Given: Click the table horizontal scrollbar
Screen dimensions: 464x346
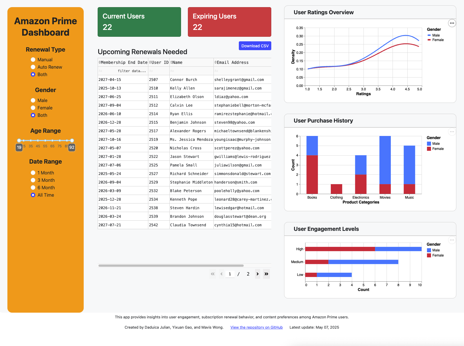Looking at the screenshot, I should (x=171, y=266).
